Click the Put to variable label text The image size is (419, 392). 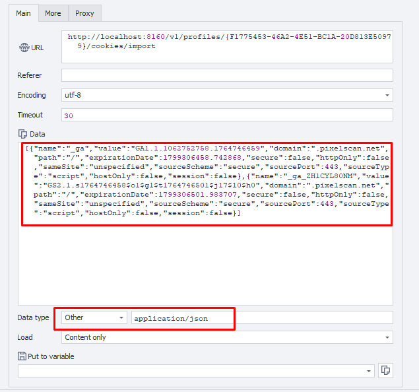coord(51,356)
